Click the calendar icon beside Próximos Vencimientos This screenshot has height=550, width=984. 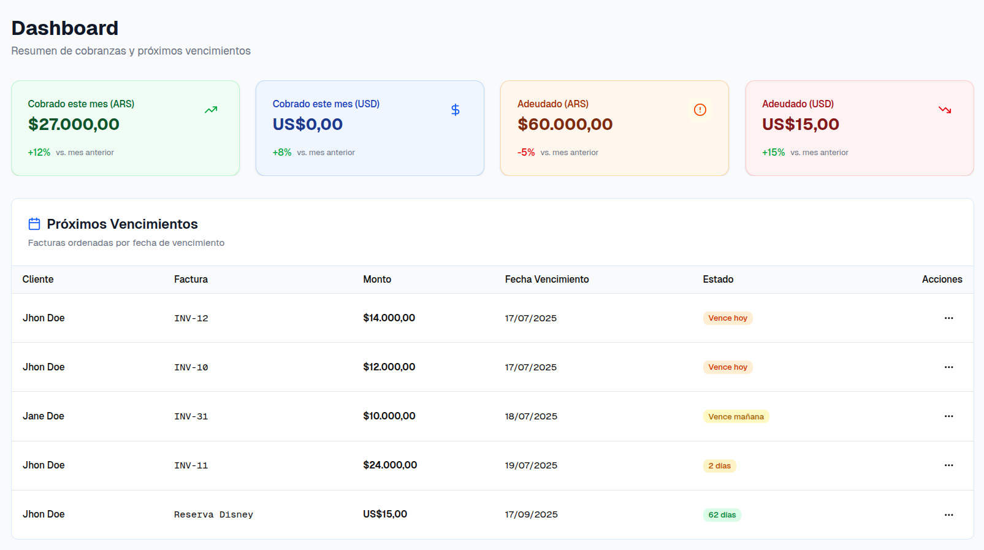34,224
